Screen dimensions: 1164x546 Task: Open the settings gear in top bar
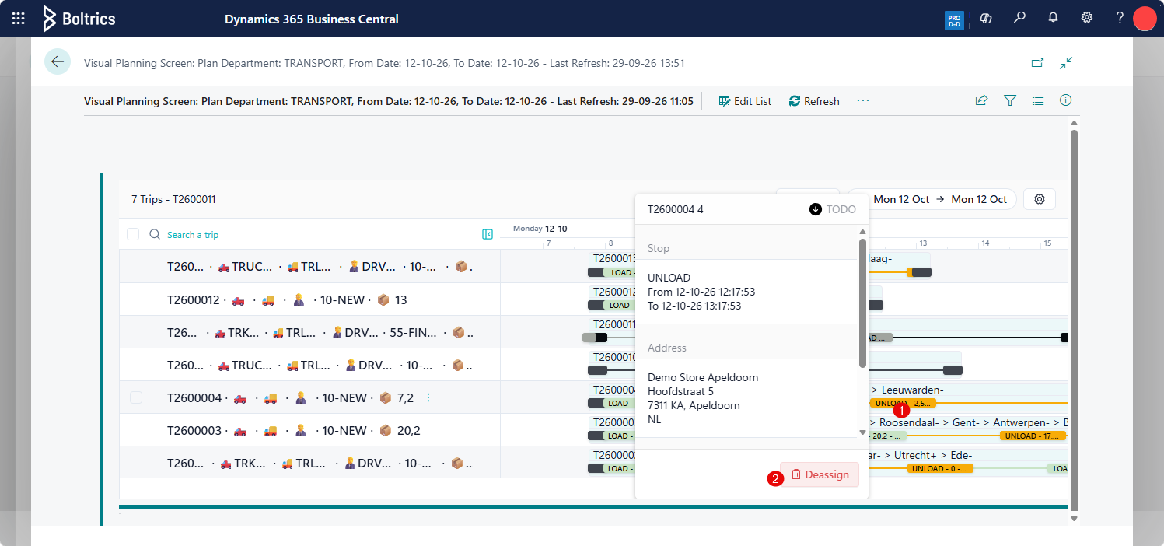1087,18
